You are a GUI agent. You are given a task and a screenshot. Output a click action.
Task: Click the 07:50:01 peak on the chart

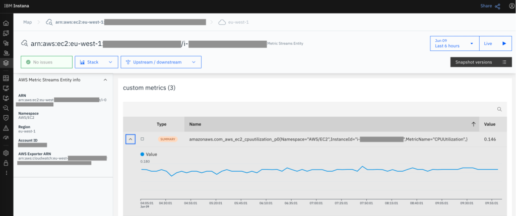362,166
